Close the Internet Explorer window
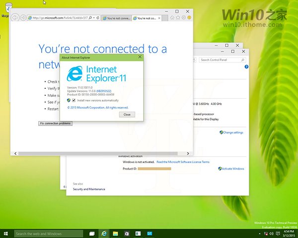 (188, 11)
